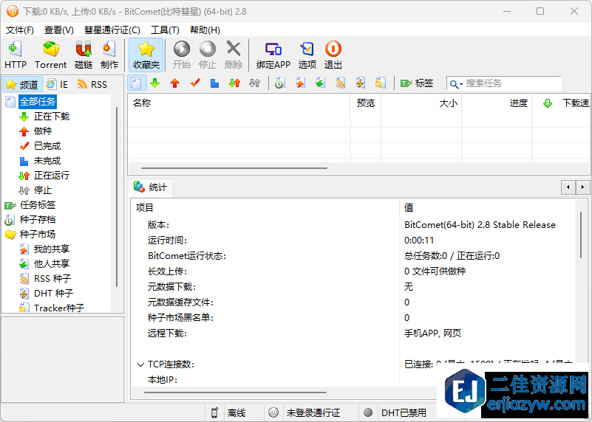Select 种子市场 folder in the sidebar
Viewport: 592px width, 422px height.
(38, 235)
